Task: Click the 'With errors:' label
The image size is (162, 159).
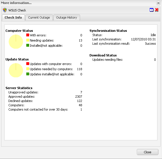Action: pyautogui.click(x=38, y=35)
